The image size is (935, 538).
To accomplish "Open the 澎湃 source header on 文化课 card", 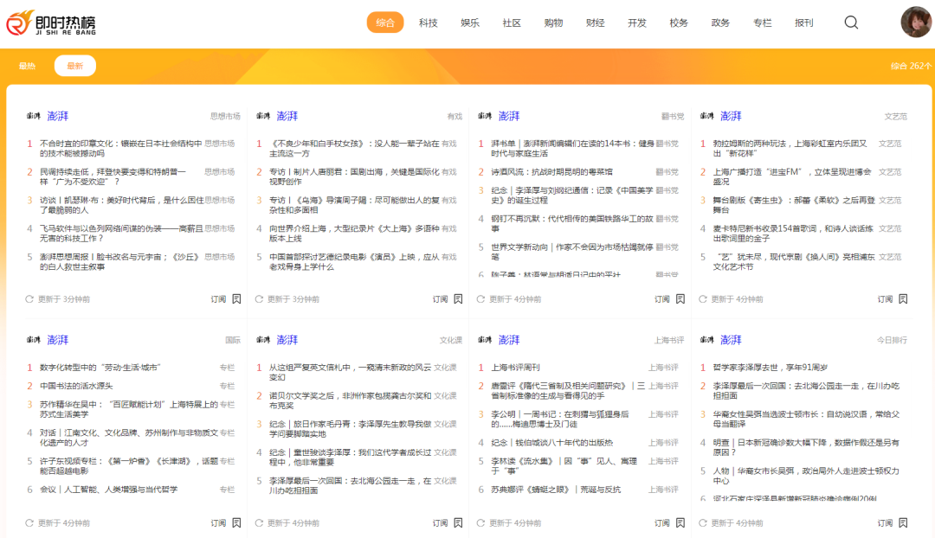I will point(287,340).
